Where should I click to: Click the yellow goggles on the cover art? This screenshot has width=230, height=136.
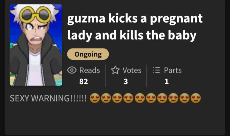coord(35,15)
